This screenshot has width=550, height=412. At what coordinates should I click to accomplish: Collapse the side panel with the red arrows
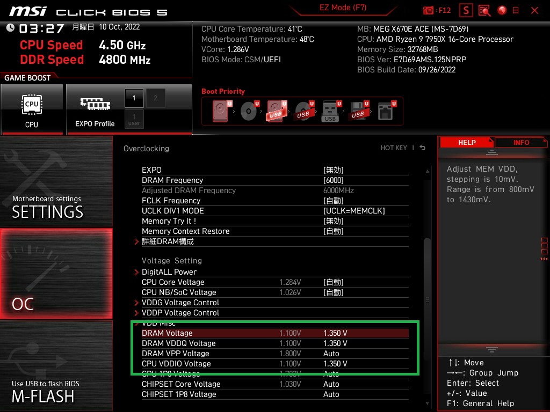pyautogui.click(x=544, y=259)
